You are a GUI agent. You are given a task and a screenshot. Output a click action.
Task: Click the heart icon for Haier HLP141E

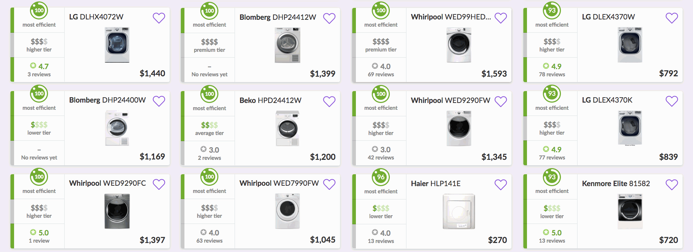click(x=501, y=185)
